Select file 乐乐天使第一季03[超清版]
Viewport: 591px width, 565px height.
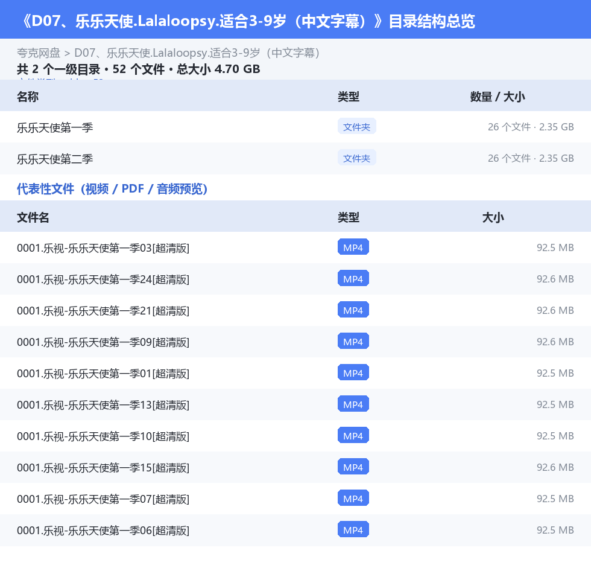[103, 248]
